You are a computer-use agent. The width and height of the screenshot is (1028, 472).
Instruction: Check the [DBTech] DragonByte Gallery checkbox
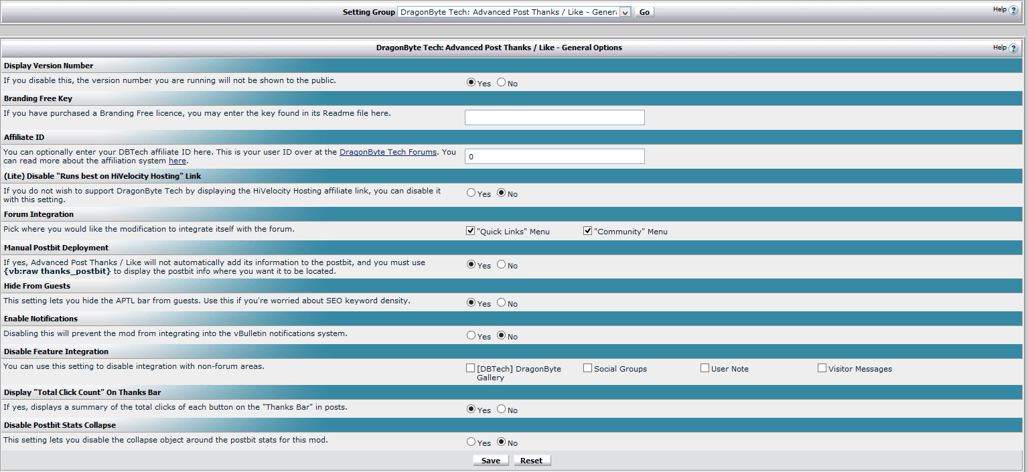471,368
